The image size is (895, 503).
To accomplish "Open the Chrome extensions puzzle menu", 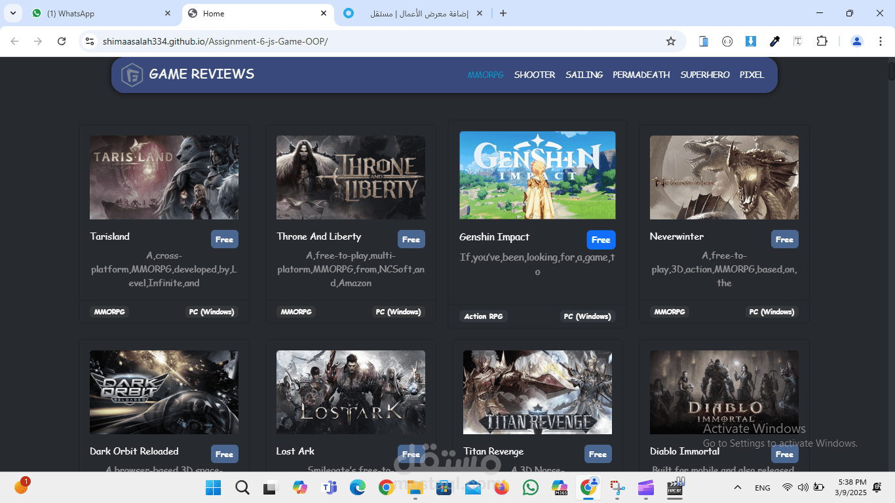I will 822,41.
